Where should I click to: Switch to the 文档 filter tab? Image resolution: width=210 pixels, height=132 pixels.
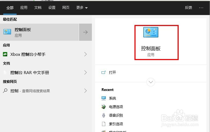38,8
